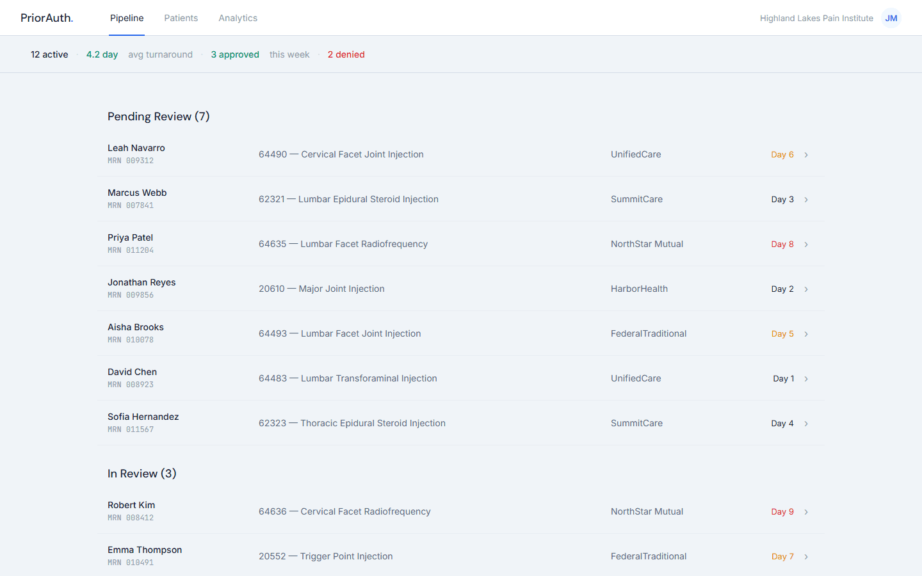Screen dimensions: 922x576
Task: Select patient name Priya Patel
Action: 130,237
